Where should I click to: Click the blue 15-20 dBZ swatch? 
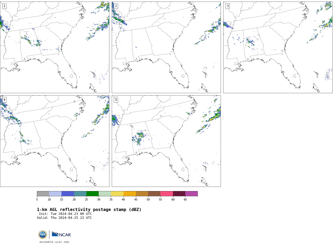click(68, 194)
